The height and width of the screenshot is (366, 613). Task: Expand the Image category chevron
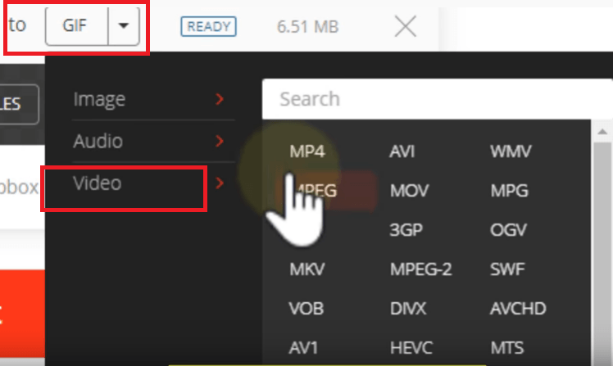pyautogui.click(x=220, y=99)
